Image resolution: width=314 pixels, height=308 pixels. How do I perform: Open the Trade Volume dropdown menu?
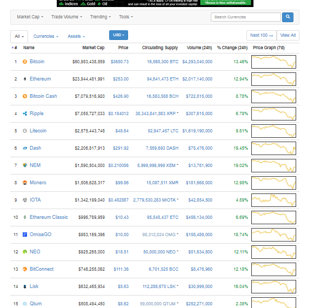tap(66, 17)
